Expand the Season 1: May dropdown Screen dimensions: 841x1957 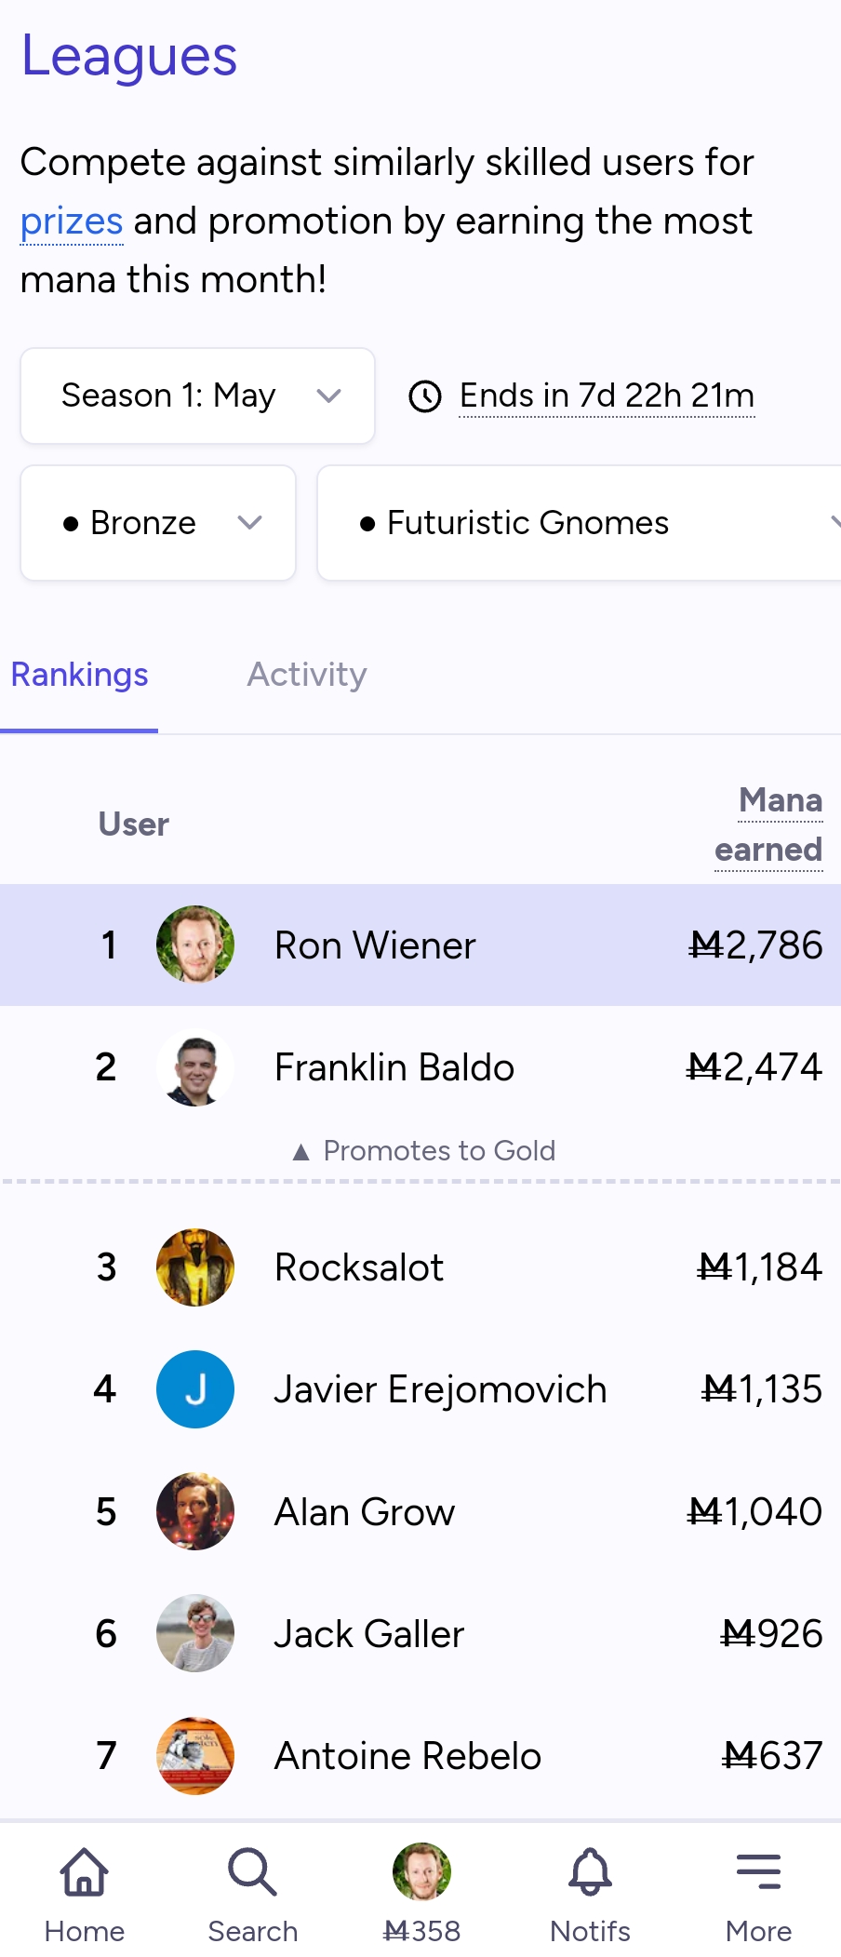(x=197, y=395)
